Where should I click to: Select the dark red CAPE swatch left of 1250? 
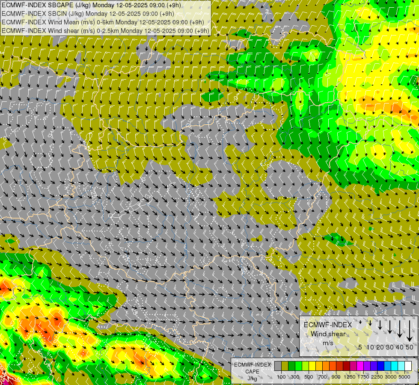tap(347, 366)
